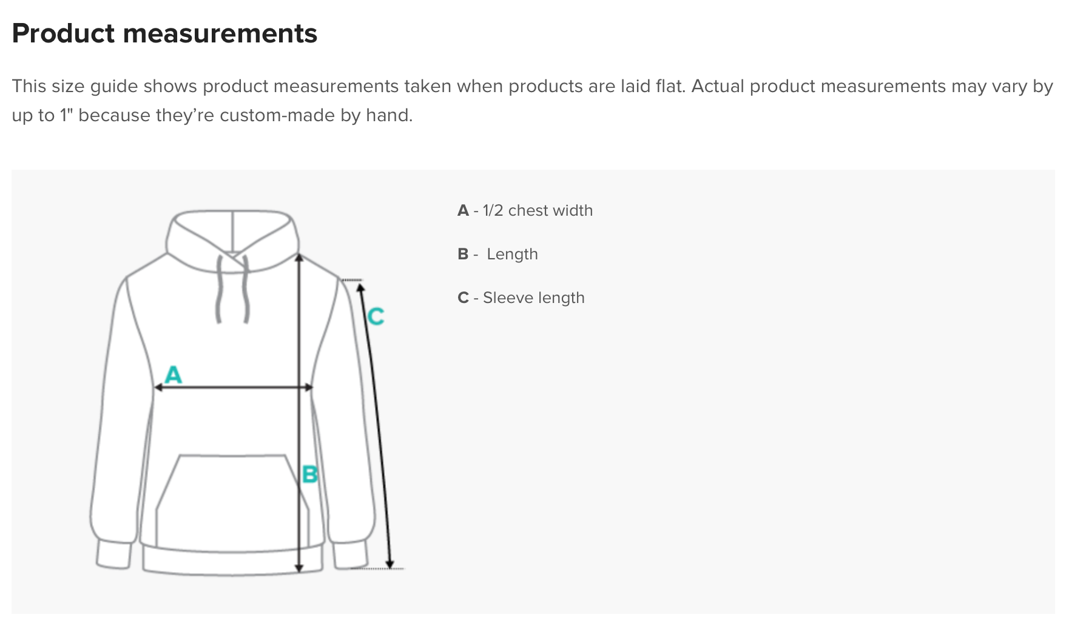Viewport: 1069px width, 629px height.
Task: Click the left drawstring of the hoodie
Action: tap(220, 290)
